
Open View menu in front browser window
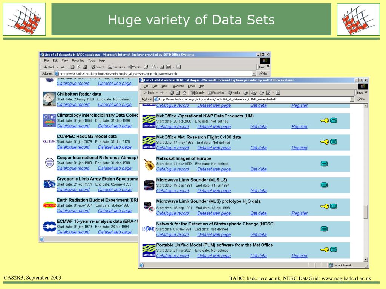pyautogui.click(x=164, y=86)
